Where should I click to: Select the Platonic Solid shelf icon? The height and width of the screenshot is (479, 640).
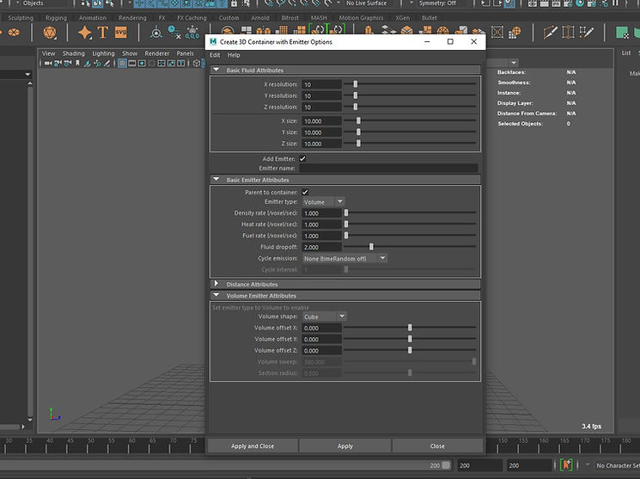point(50,33)
